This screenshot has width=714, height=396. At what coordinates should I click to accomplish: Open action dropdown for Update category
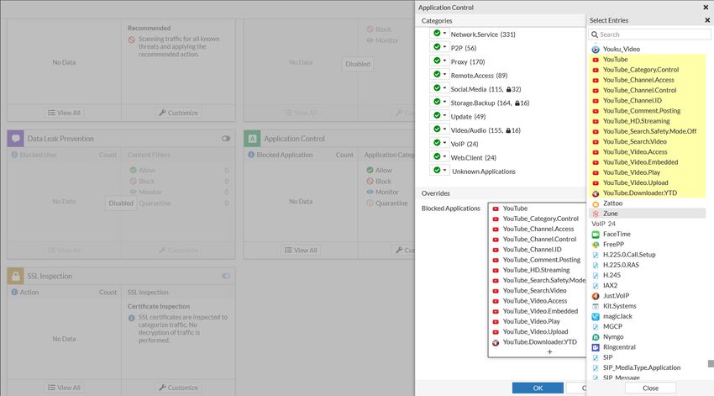439,116
